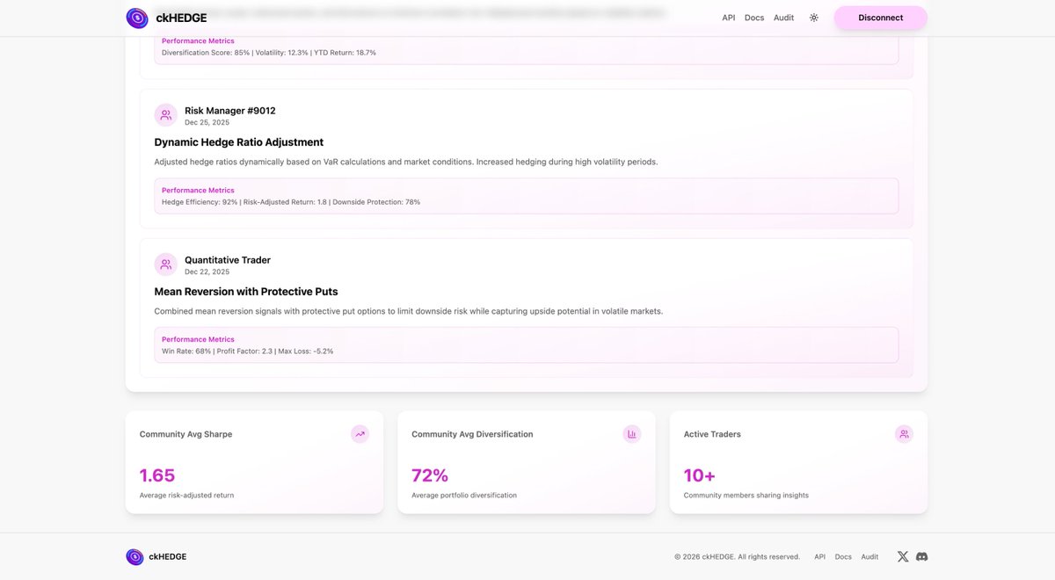The height and width of the screenshot is (580, 1055).
Task: Open the footer Audit link
Action: point(869,556)
